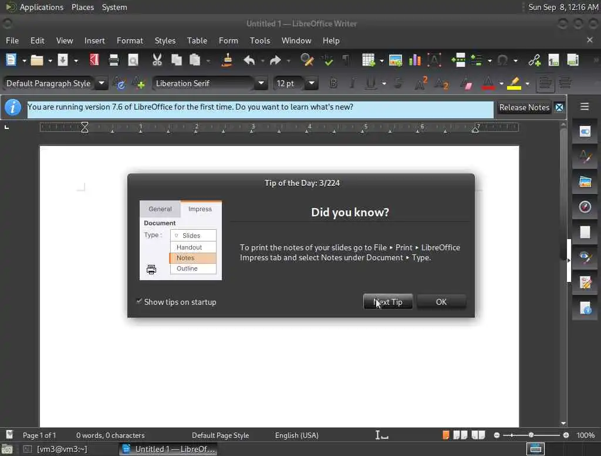Click the Insert Image icon
This screenshot has height=456, width=601.
click(395, 60)
